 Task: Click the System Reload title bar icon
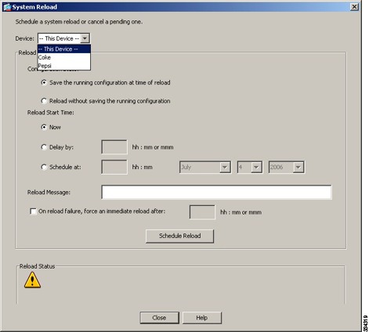point(7,7)
